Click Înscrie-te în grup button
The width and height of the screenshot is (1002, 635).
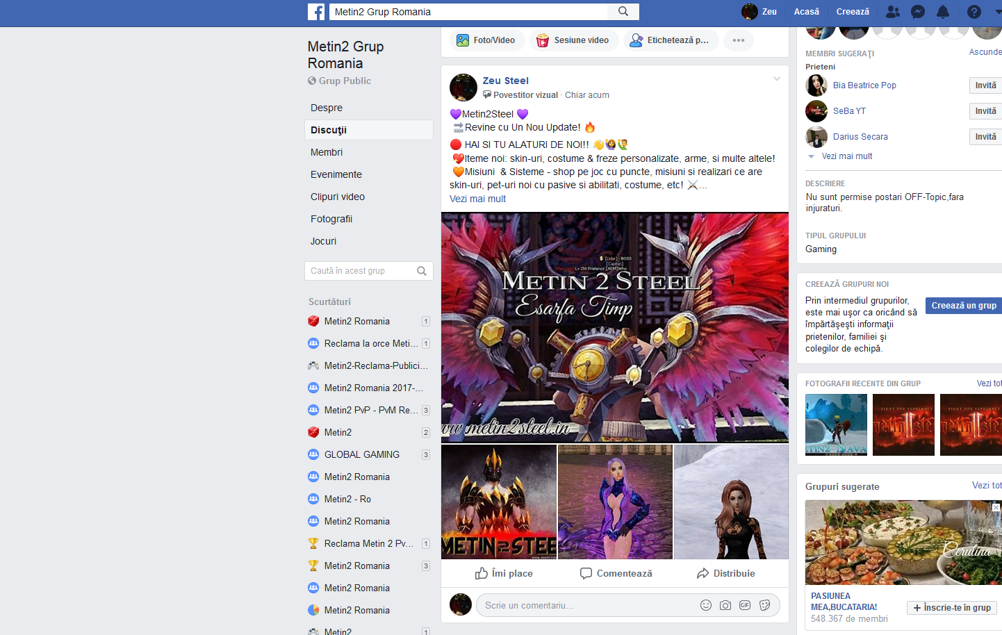(952, 608)
